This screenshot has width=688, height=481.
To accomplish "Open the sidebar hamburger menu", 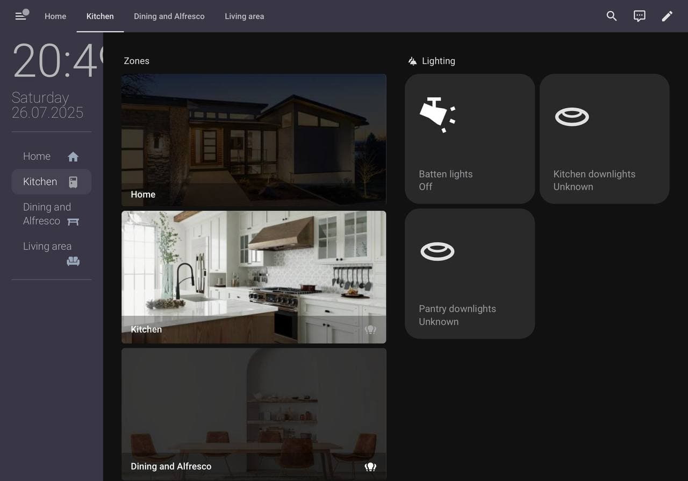I will point(20,16).
